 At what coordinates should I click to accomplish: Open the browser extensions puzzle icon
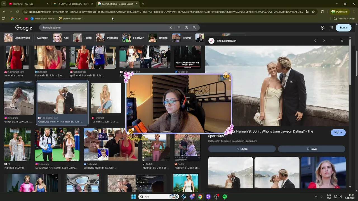322,12
